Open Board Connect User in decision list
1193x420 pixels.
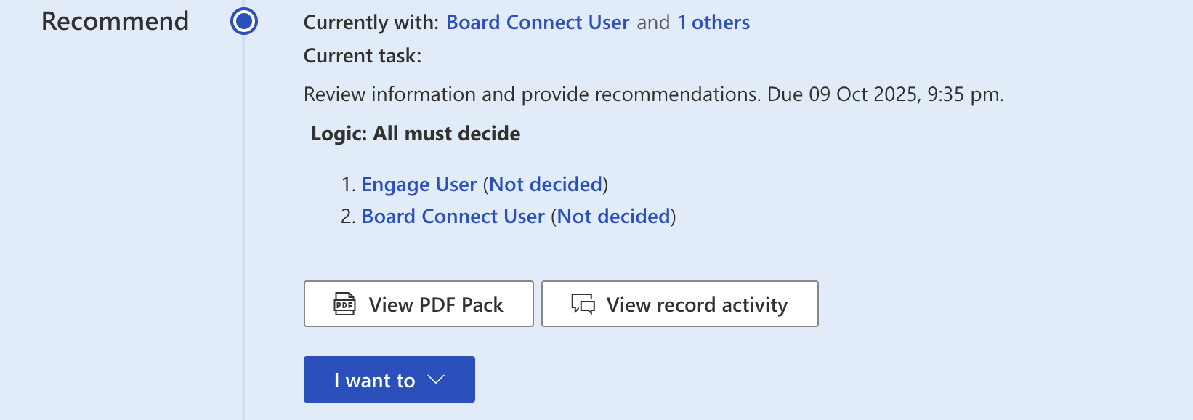click(453, 217)
